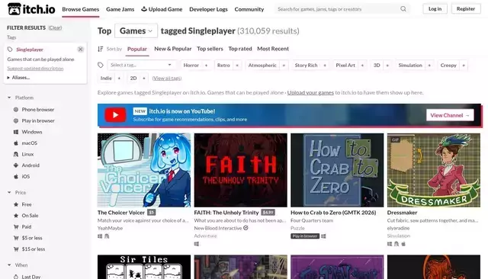The height and width of the screenshot is (279, 488).
Task: Filter by Last Day
Action: pos(30,276)
